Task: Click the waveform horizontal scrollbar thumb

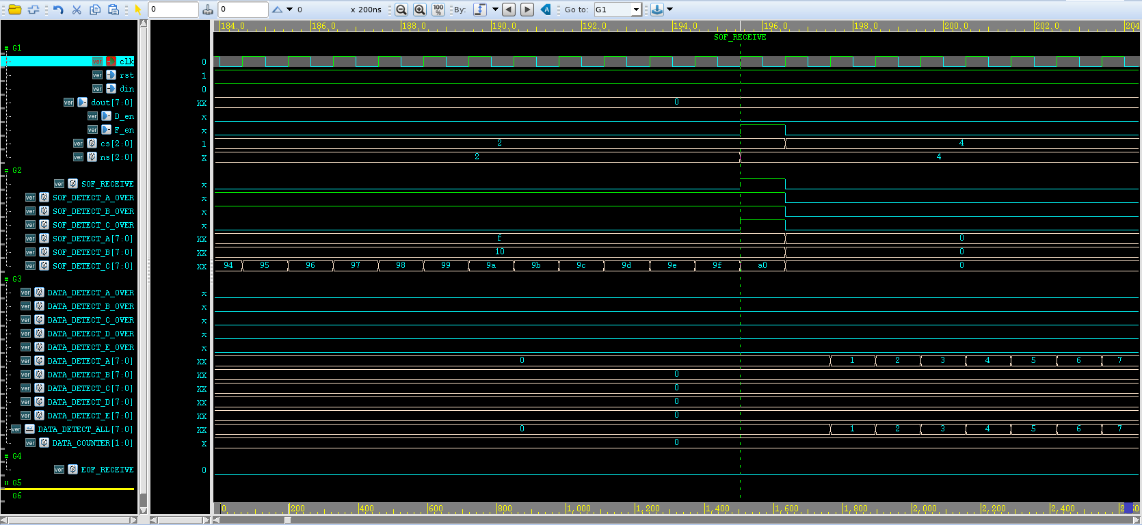Action: pos(288,520)
